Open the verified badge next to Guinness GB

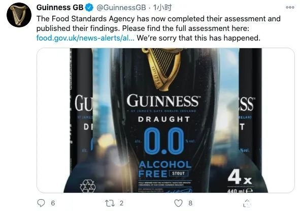89,8
